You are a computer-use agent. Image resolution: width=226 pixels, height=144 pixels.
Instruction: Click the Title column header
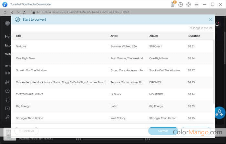pyautogui.click(x=19, y=36)
